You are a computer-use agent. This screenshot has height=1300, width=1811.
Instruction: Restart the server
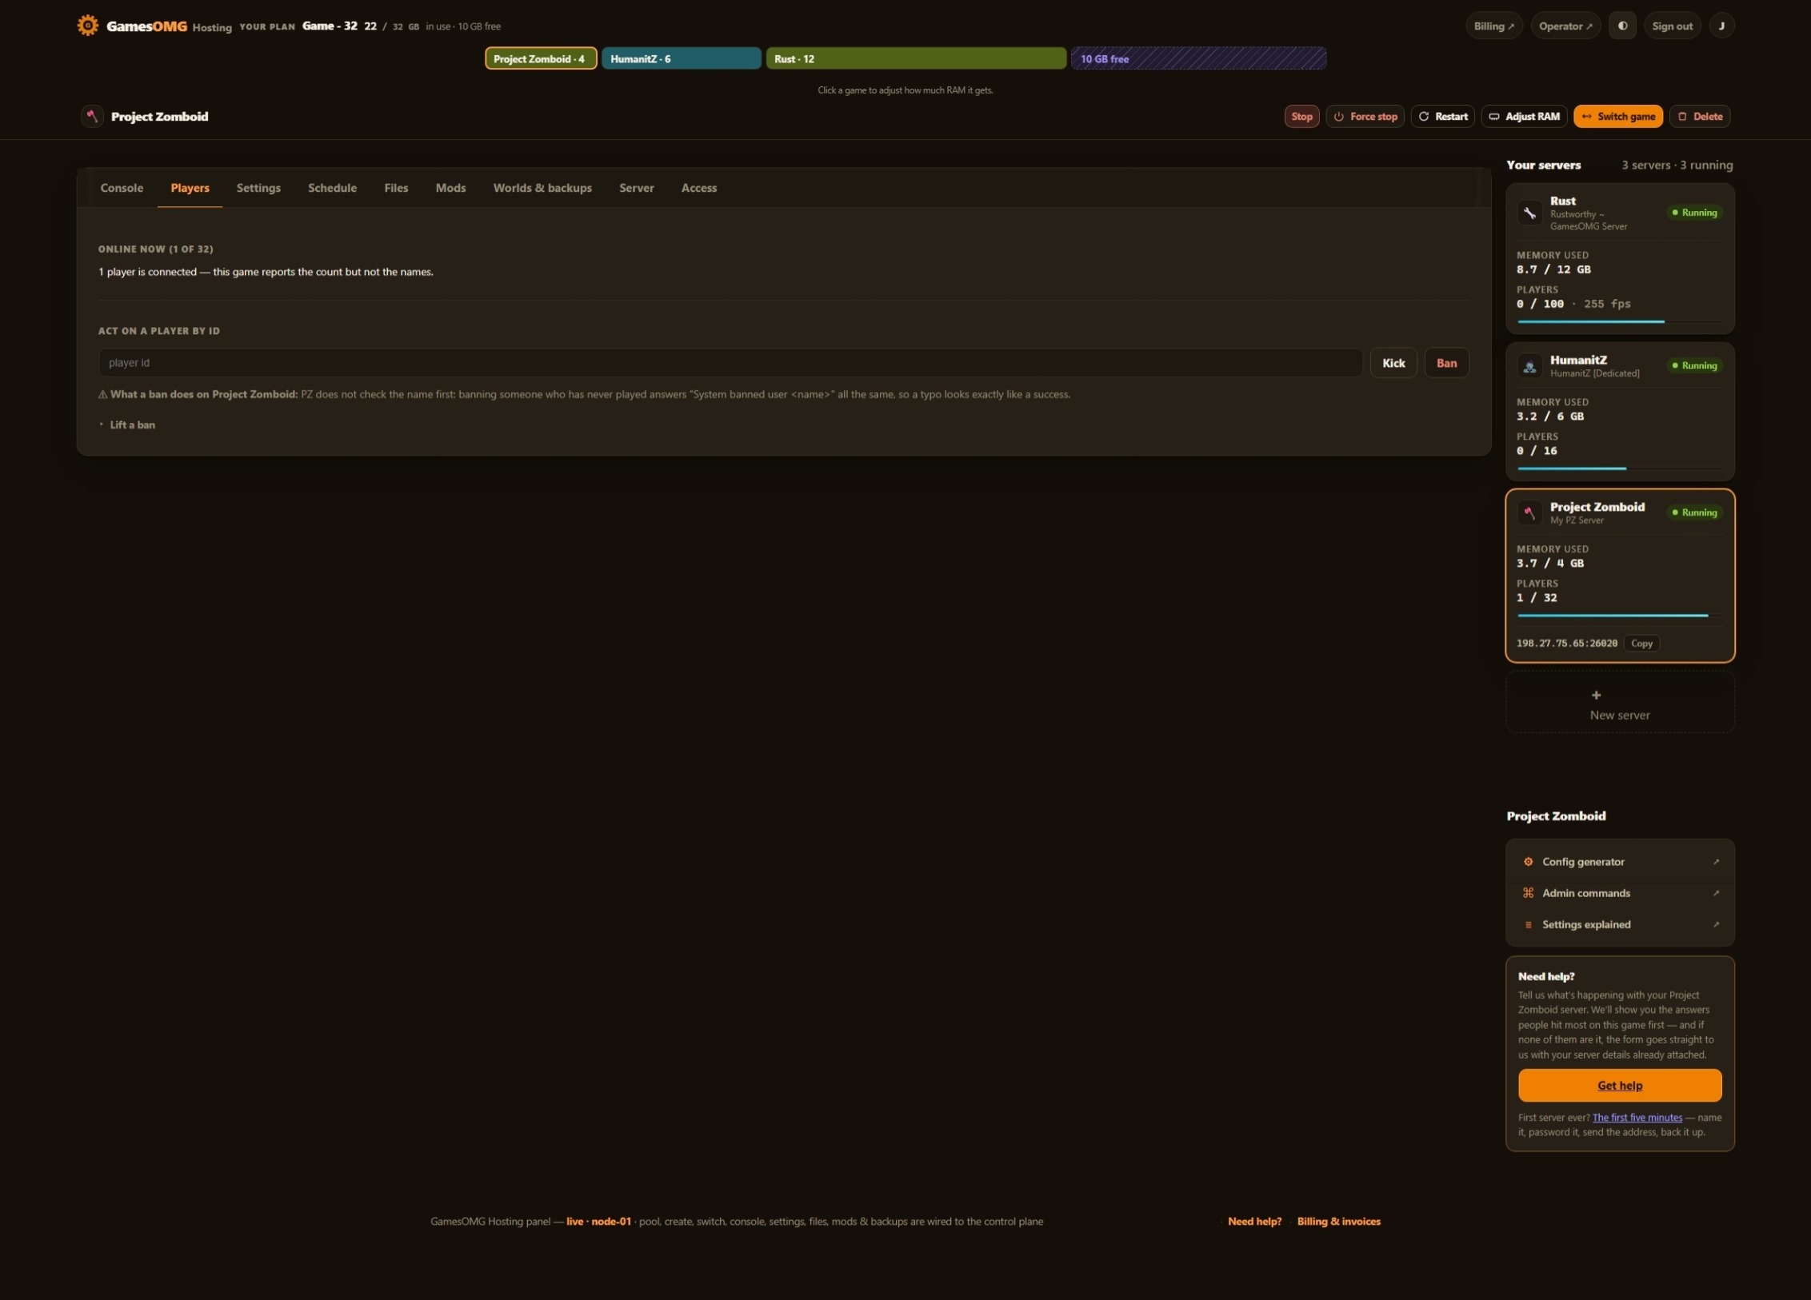[x=1442, y=116]
